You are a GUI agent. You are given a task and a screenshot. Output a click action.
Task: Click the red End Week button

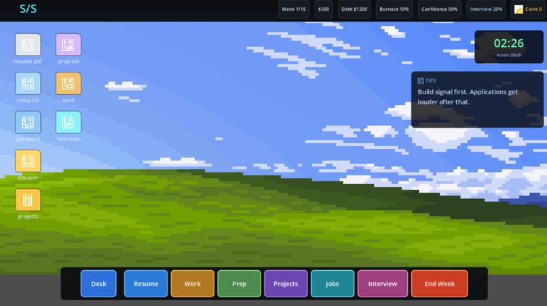(440, 284)
